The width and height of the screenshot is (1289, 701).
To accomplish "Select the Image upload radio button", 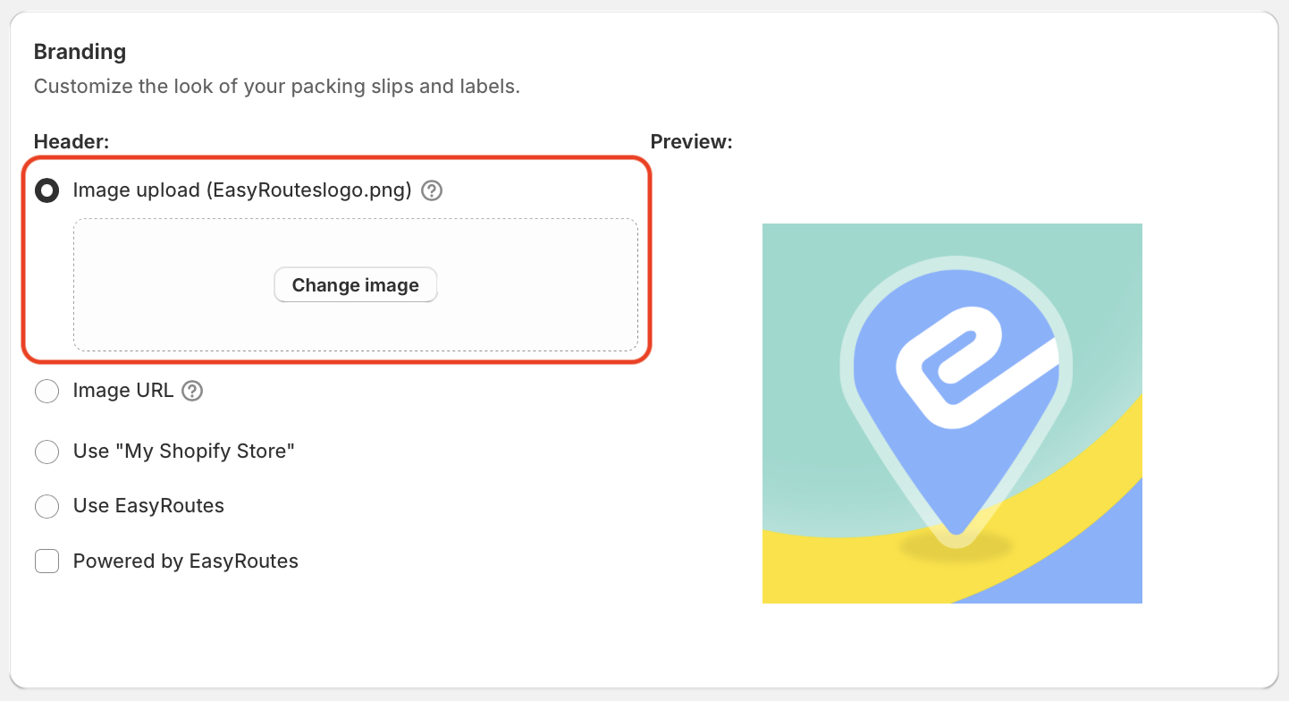I will click(x=46, y=190).
